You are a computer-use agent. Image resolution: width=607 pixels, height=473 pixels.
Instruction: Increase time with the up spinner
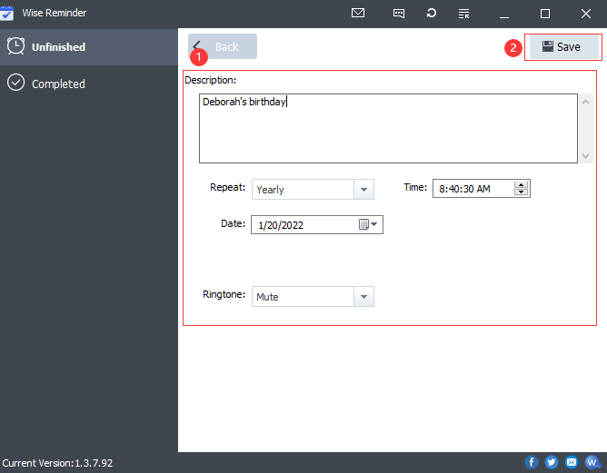point(521,185)
